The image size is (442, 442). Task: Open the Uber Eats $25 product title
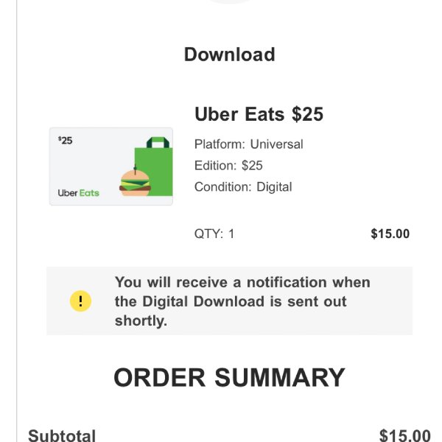[259, 114]
